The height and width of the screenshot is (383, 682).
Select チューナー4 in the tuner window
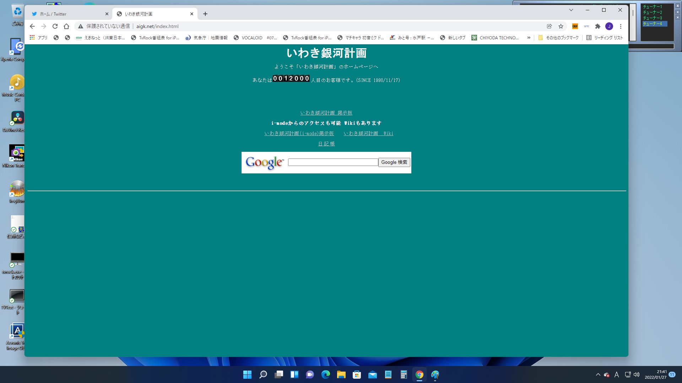pos(655,24)
